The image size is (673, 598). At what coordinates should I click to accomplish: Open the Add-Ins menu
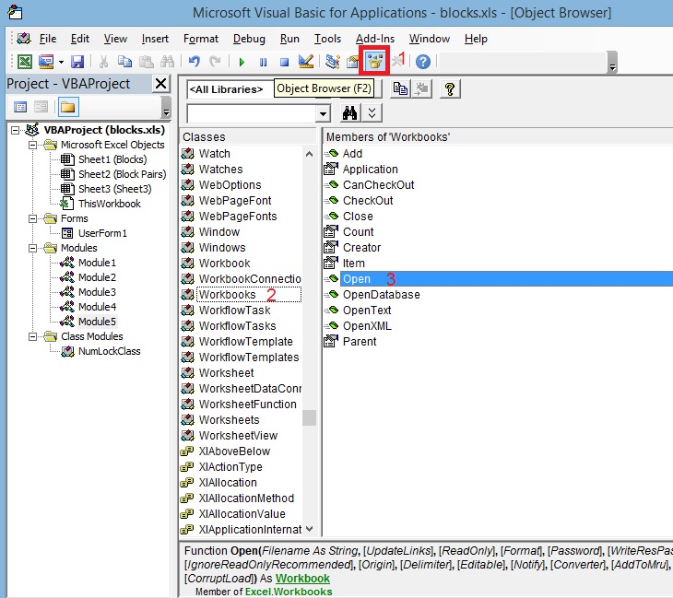(374, 39)
